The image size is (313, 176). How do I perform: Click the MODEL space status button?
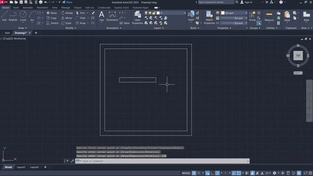coord(186,173)
